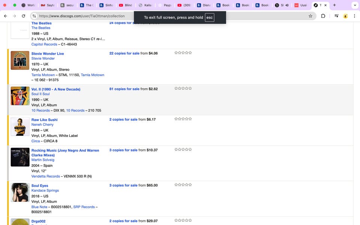This screenshot has height=225, width=360.
Task: Open the Stevie Wonder artist link
Action: pyautogui.click(x=43, y=58)
